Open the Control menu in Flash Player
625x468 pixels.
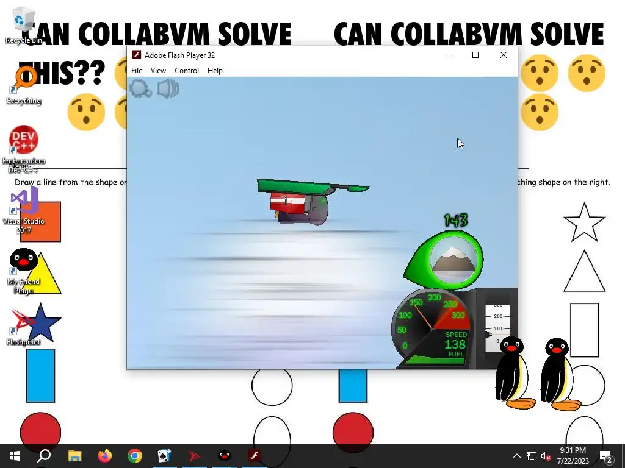coord(187,71)
